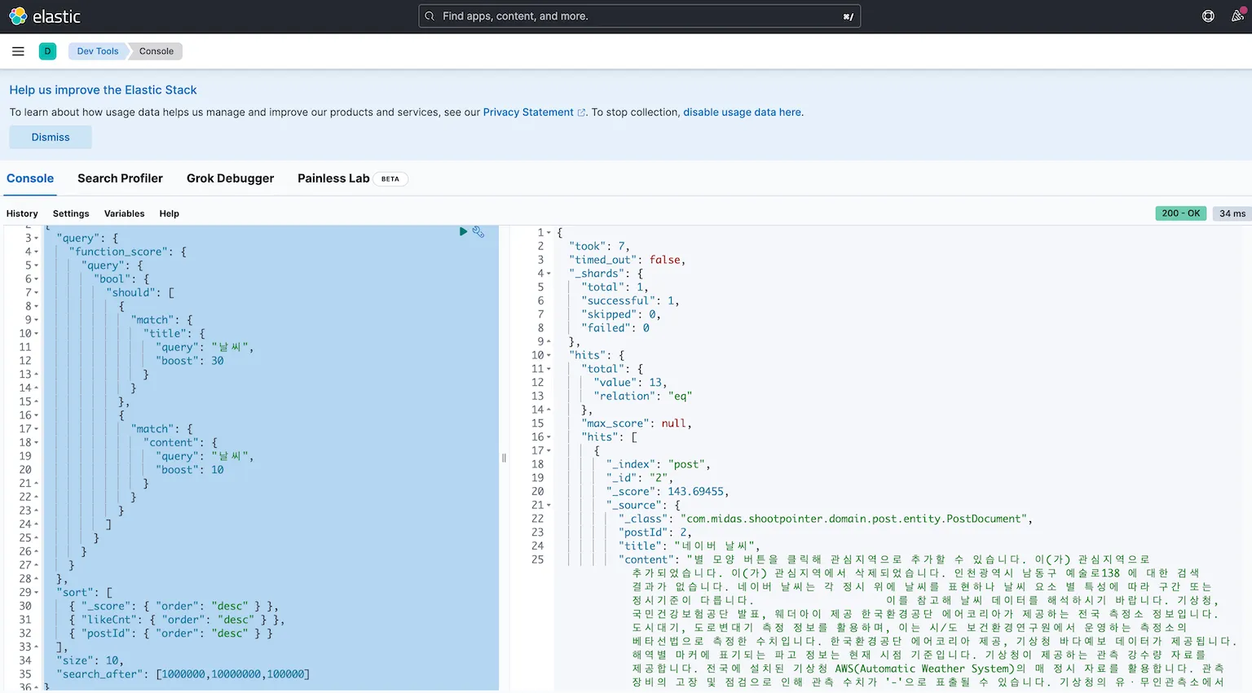This screenshot has height=693, width=1252.
Task: Click the "relation": "eq" line
Action: coord(643,397)
